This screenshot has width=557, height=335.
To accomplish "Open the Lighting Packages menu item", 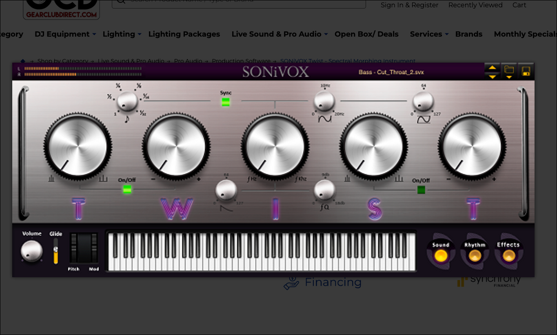I will click(184, 34).
